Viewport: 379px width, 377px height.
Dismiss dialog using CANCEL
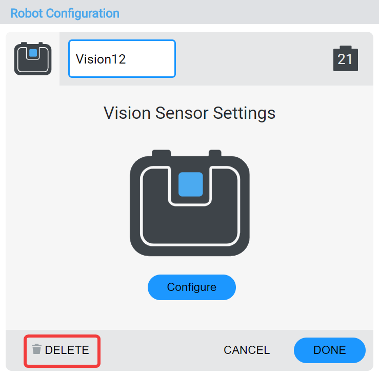pyautogui.click(x=247, y=350)
